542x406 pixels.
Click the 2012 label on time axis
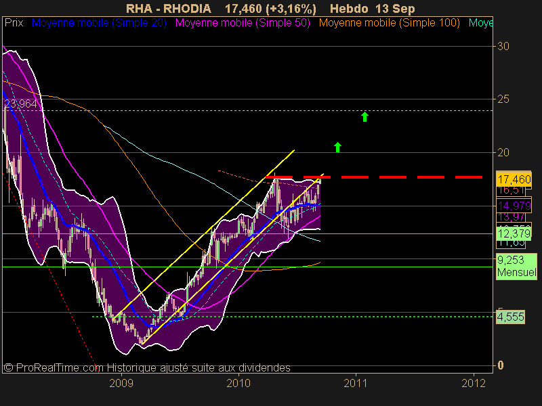474,383
